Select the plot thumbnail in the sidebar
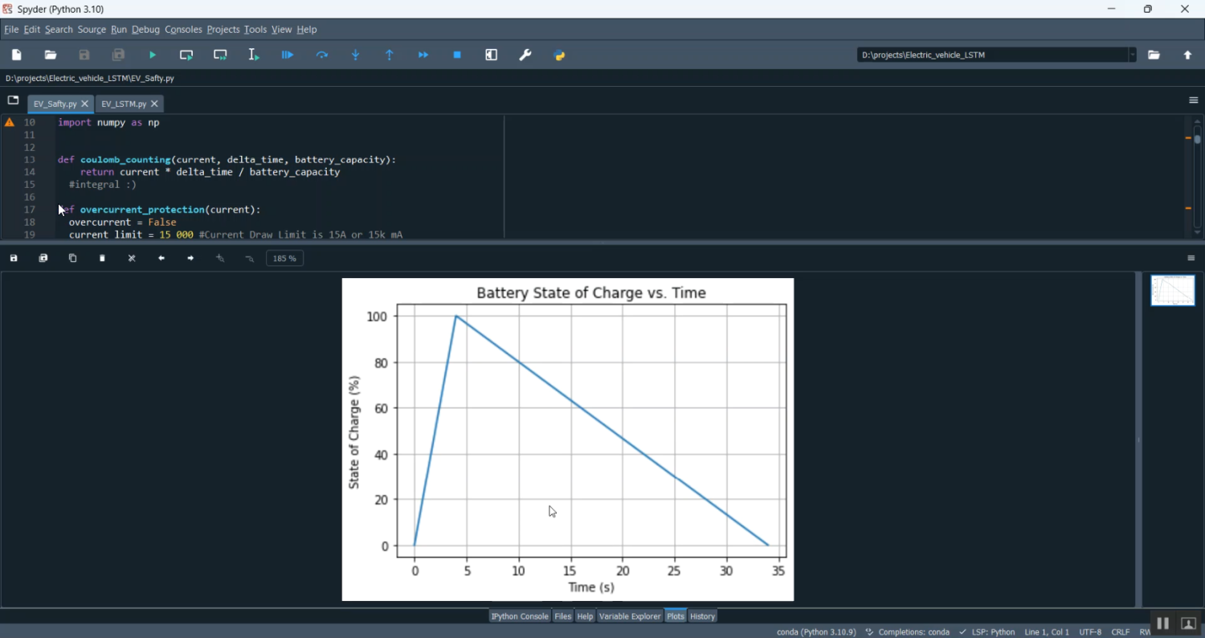 pyautogui.click(x=1172, y=290)
